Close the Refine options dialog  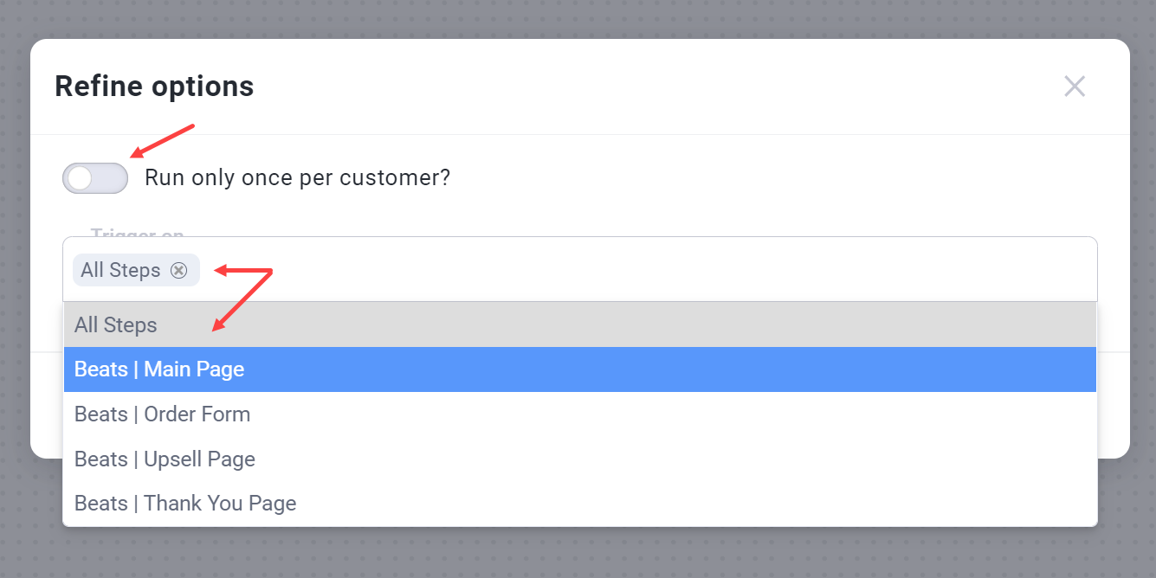[x=1074, y=87]
